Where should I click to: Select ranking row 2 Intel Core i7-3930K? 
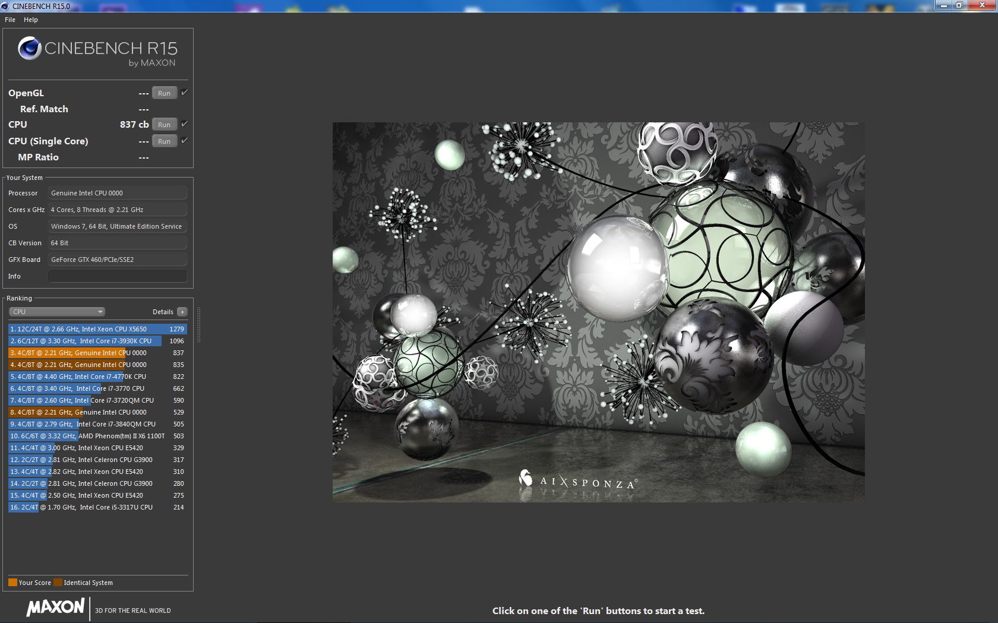pyautogui.click(x=97, y=341)
